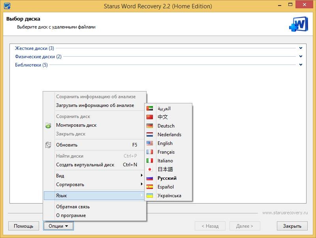Click the Japanese flag icon

150,169
